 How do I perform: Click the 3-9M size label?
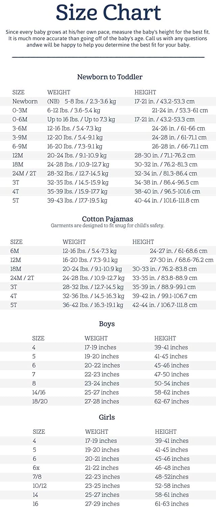(20, 138)
